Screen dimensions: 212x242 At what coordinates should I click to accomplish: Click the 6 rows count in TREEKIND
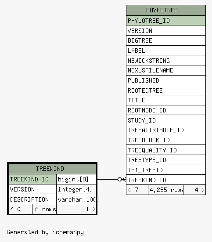coord(44,209)
